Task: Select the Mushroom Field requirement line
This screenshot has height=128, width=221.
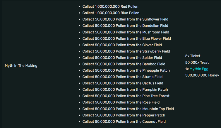Action: click(x=126, y=32)
